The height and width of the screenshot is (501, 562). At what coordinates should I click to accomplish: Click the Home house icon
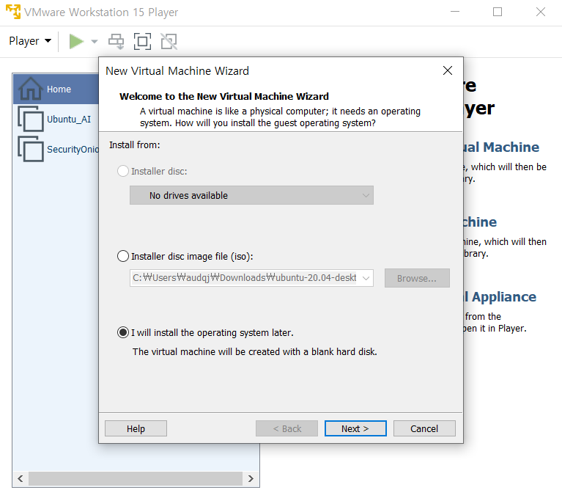click(31, 88)
